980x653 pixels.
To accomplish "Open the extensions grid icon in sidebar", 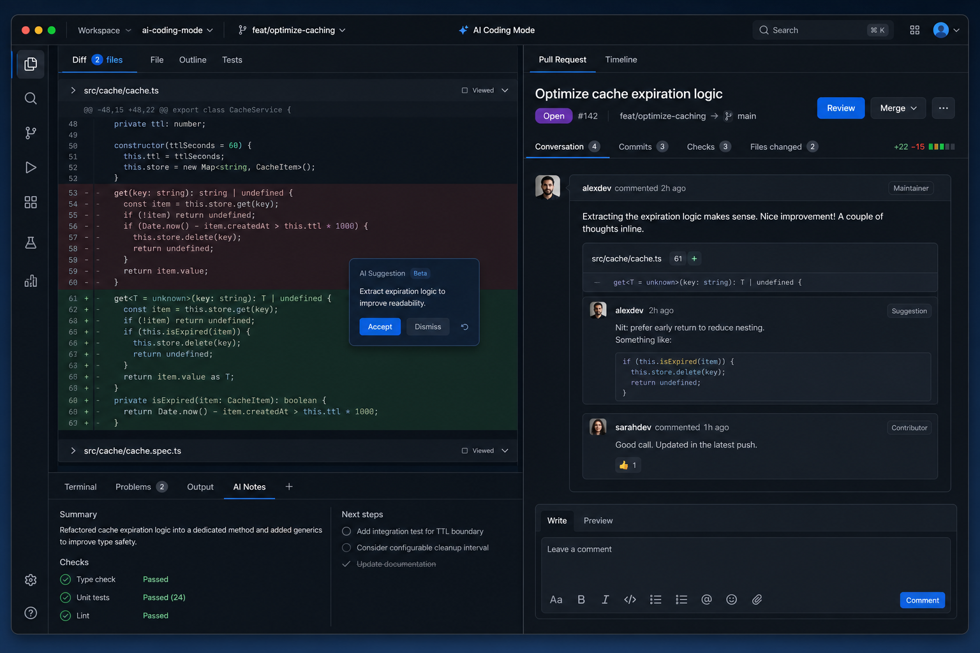I will tap(31, 202).
